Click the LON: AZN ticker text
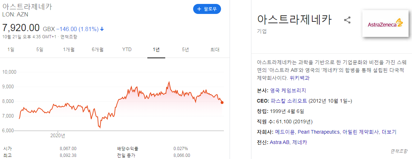The width and height of the screenshot is (412, 159). (15, 14)
